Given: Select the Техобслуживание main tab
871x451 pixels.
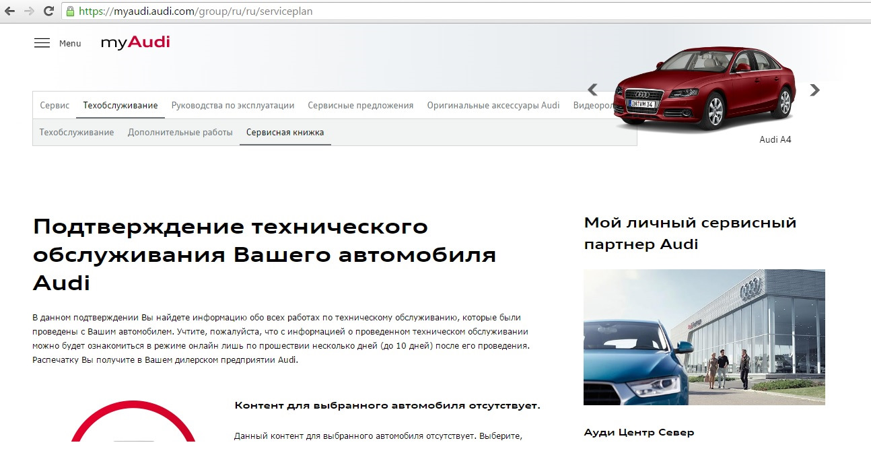Looking at the screenshot, I should pos(120,106).
